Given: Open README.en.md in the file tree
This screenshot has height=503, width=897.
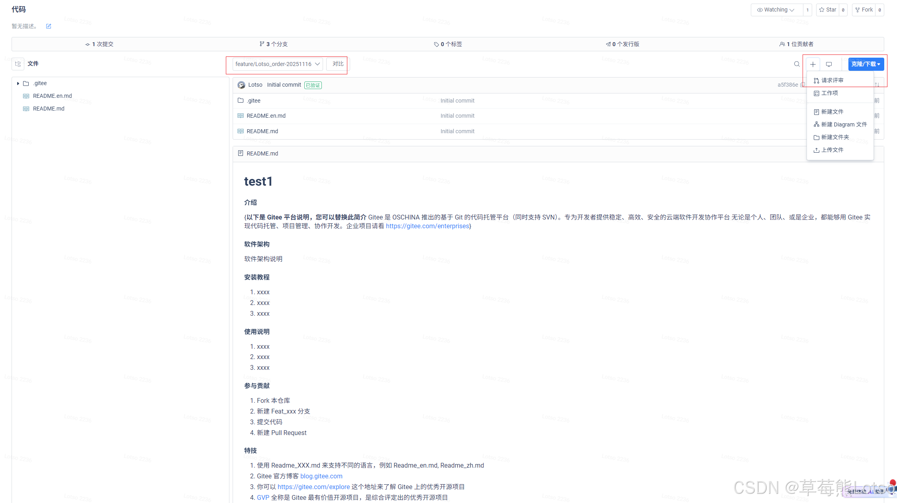Looking at the screenshot, I should 52,96.
